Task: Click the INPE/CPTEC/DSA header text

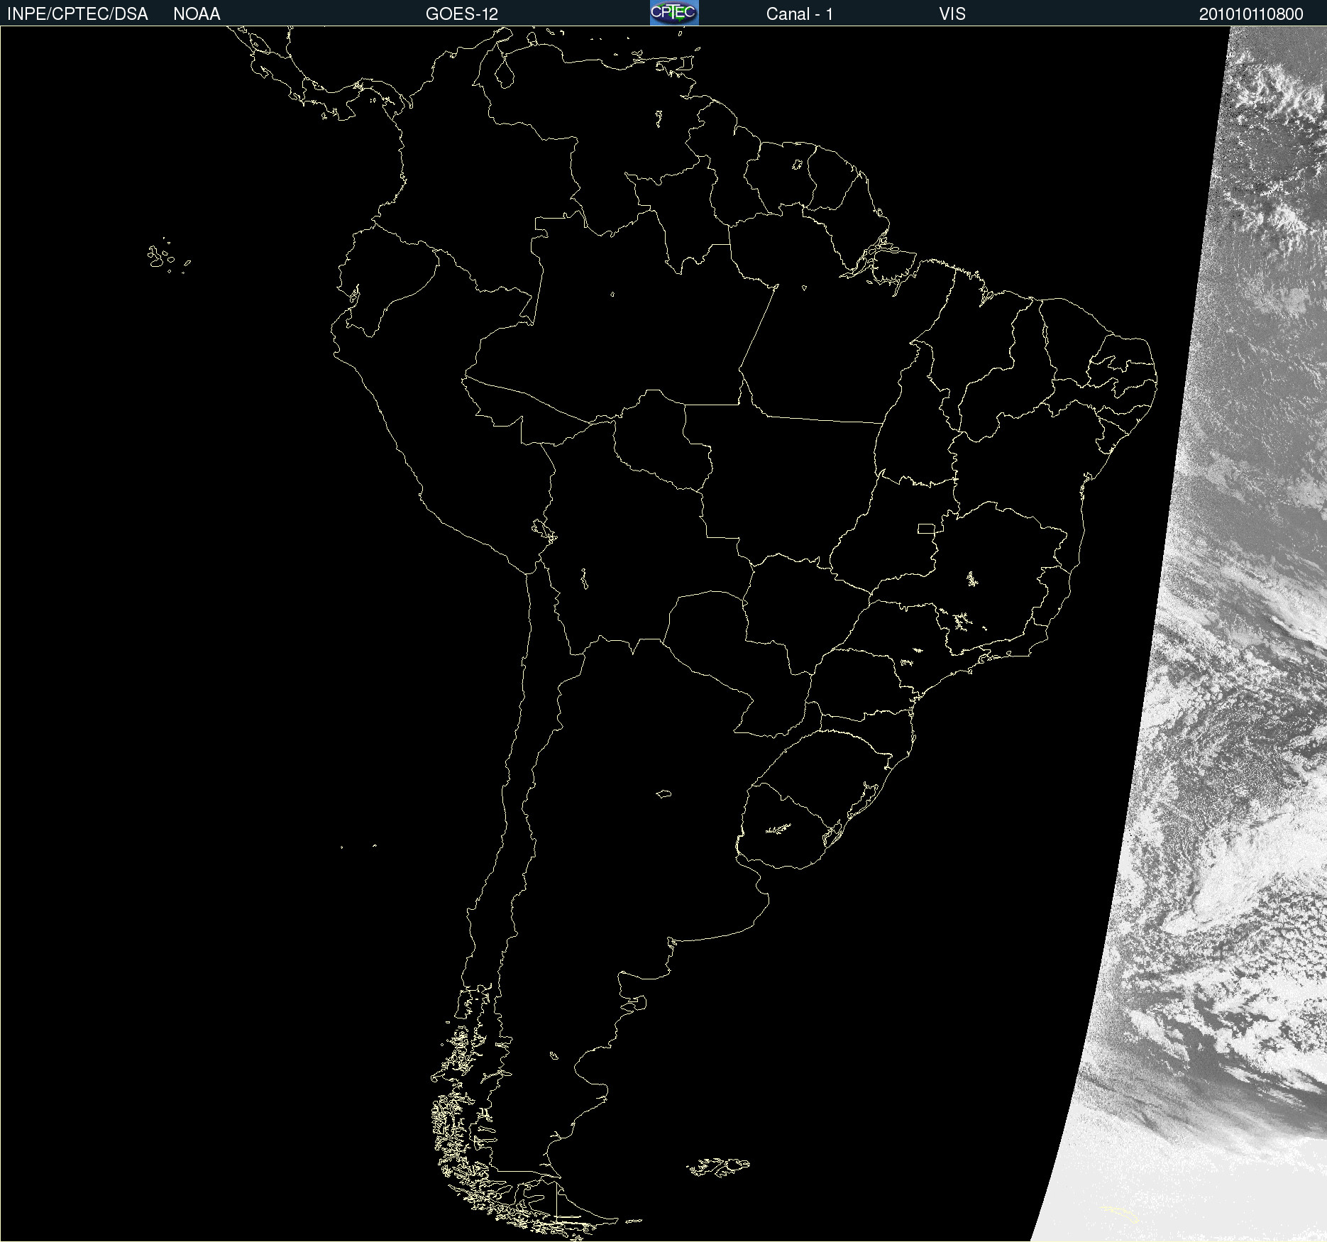Action: point(77,14)
